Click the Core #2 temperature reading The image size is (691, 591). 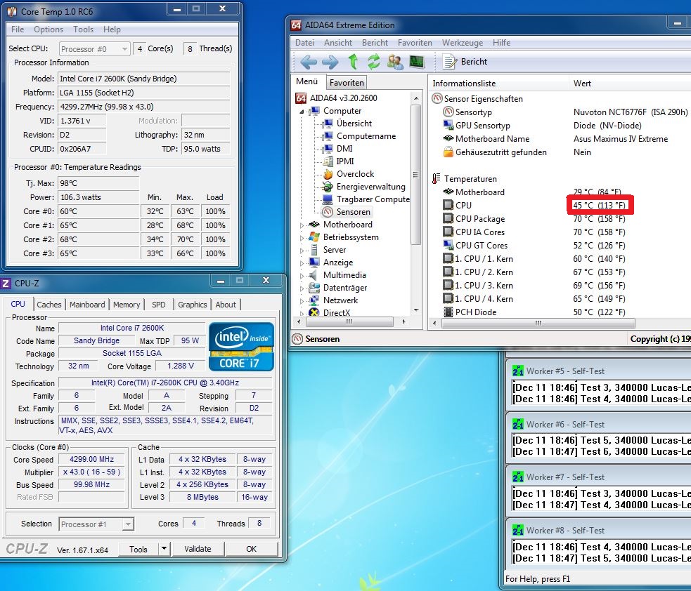coord(98,239)
